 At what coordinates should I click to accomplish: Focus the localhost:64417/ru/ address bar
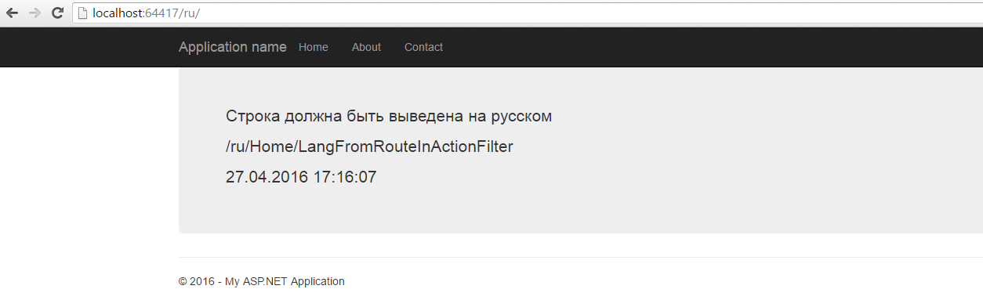coord(527,13)
